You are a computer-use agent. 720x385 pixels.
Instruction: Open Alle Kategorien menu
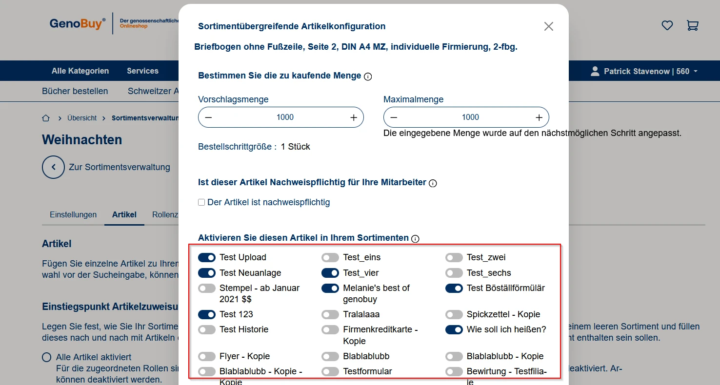click(80, 71)
